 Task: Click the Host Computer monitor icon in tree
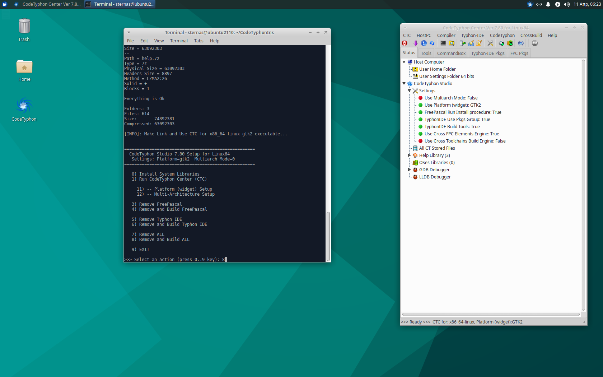click(410, 62)
